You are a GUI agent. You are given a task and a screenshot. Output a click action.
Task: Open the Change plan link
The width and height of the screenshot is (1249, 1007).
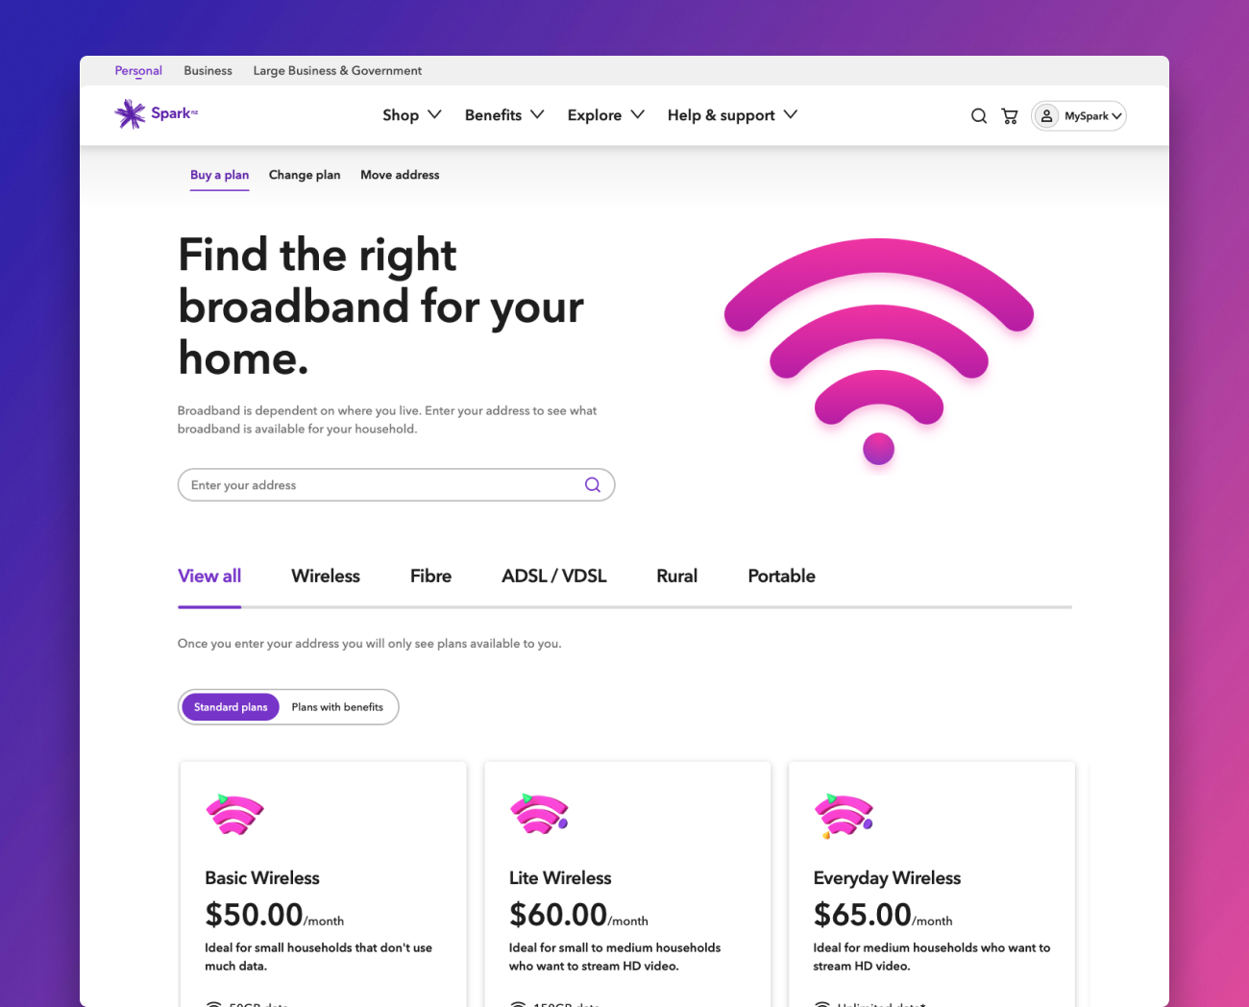(x=305, y=175)
